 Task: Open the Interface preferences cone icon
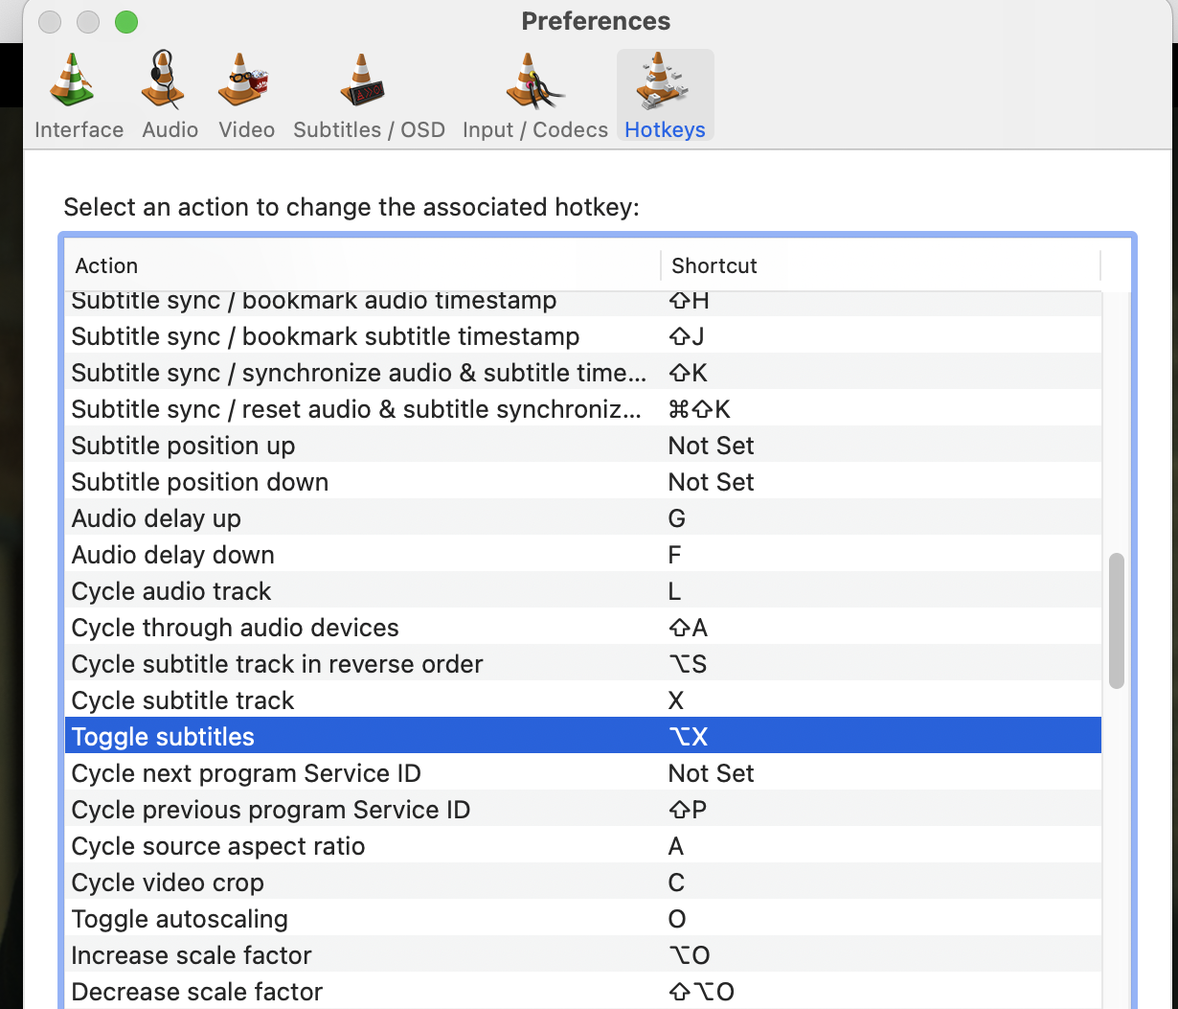click(74, 80)
